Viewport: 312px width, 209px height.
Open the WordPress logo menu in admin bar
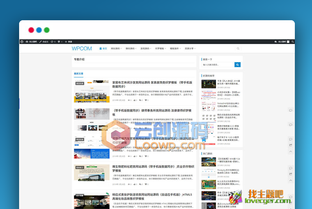coord(22,42)
